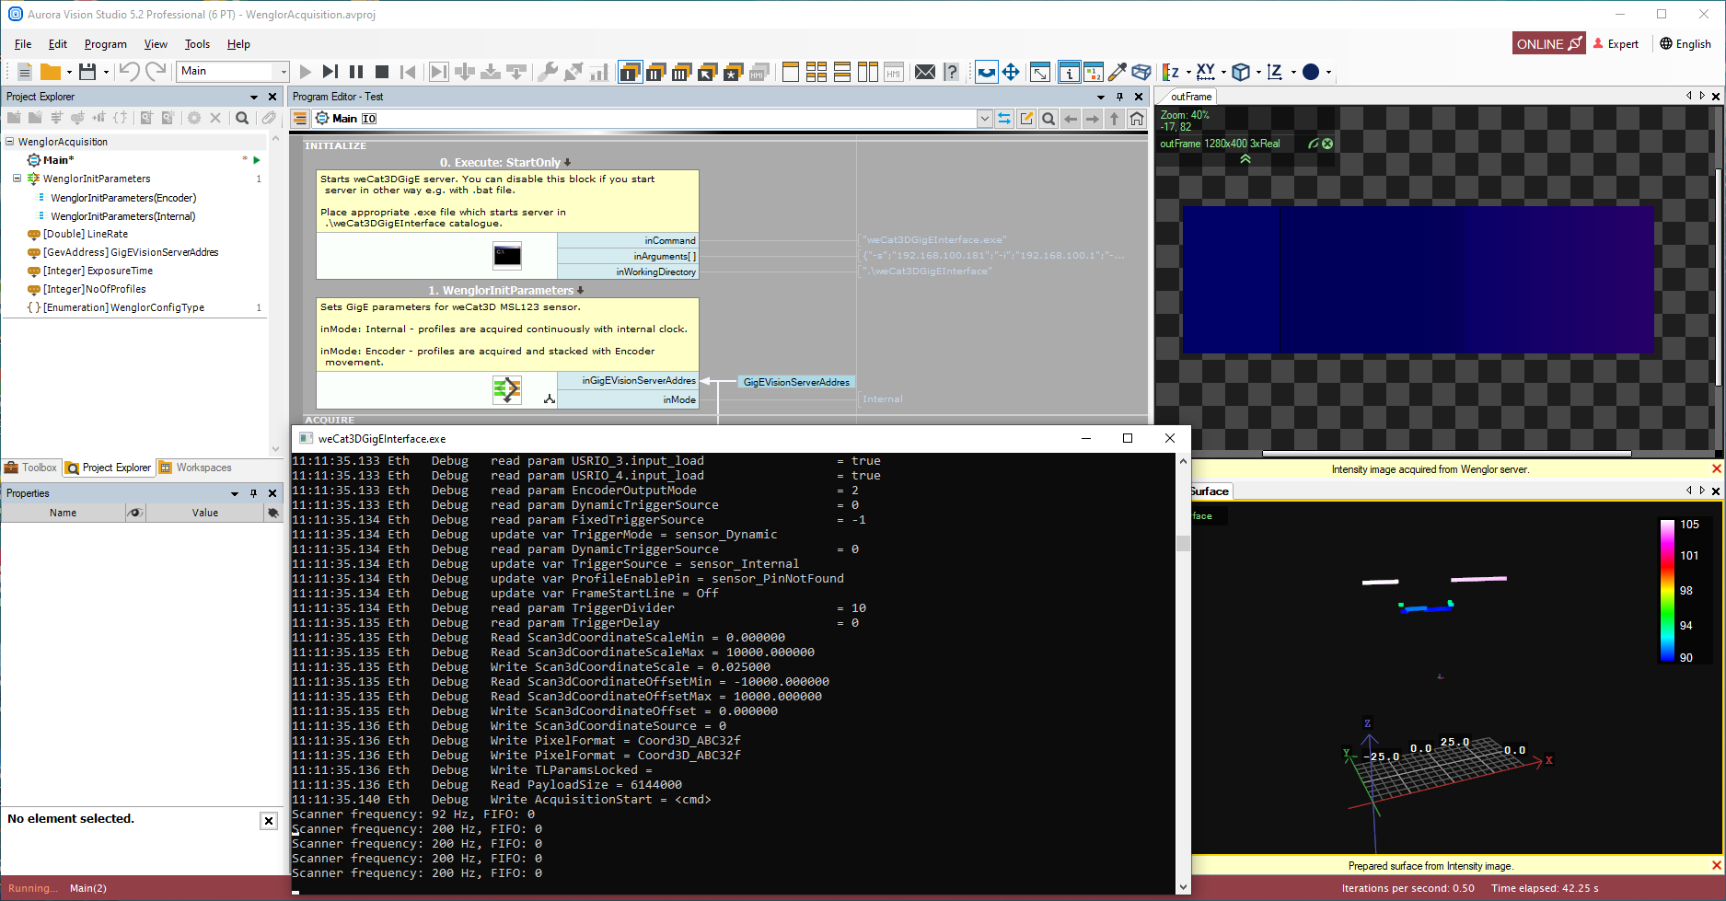Pause the running program
The image size is (1726, 901).
pos(356,72)
